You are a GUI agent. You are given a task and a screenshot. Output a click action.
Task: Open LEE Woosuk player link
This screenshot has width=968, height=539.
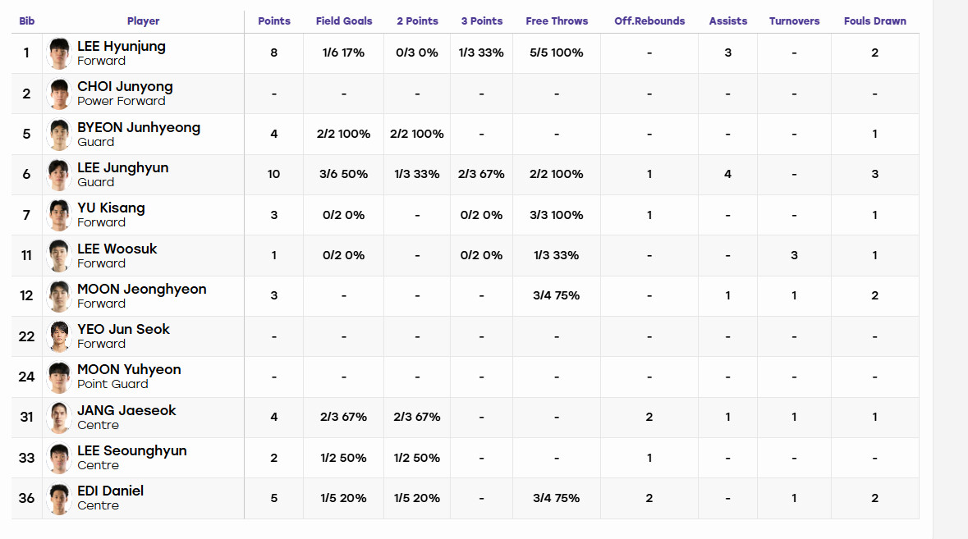click(117, 249)
